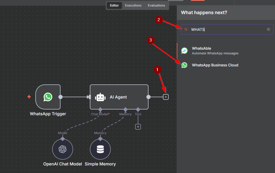Click the Memory diamond connector on AI Agent
Screen dimensions: 275x173
click(x=125, y=110)
